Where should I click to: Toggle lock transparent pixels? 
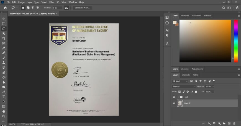tap(180, 92)
